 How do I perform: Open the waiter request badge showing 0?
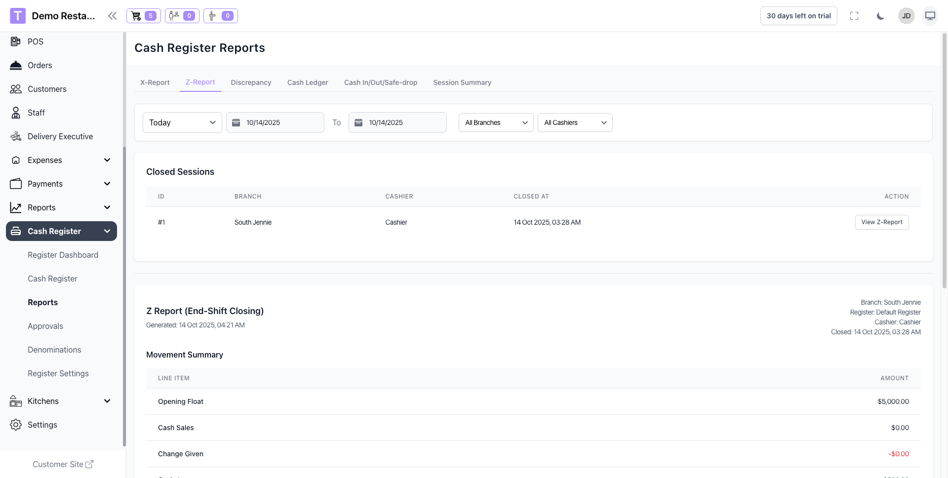click(221, 16)
